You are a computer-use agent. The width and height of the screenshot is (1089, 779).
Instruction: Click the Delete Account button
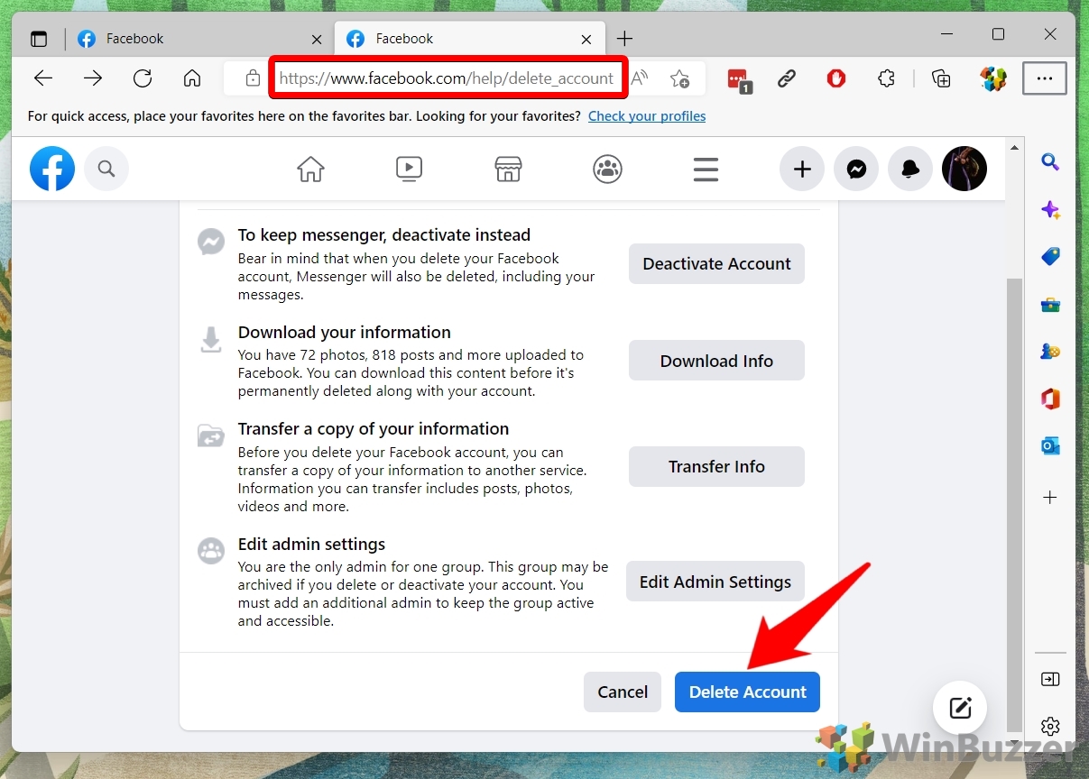747,692
